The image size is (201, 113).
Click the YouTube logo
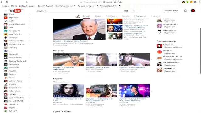[15, 11]
